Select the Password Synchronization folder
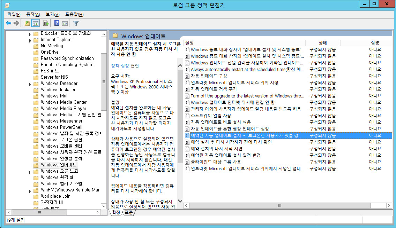Screen dimensions: 396x228 point(67,58)
